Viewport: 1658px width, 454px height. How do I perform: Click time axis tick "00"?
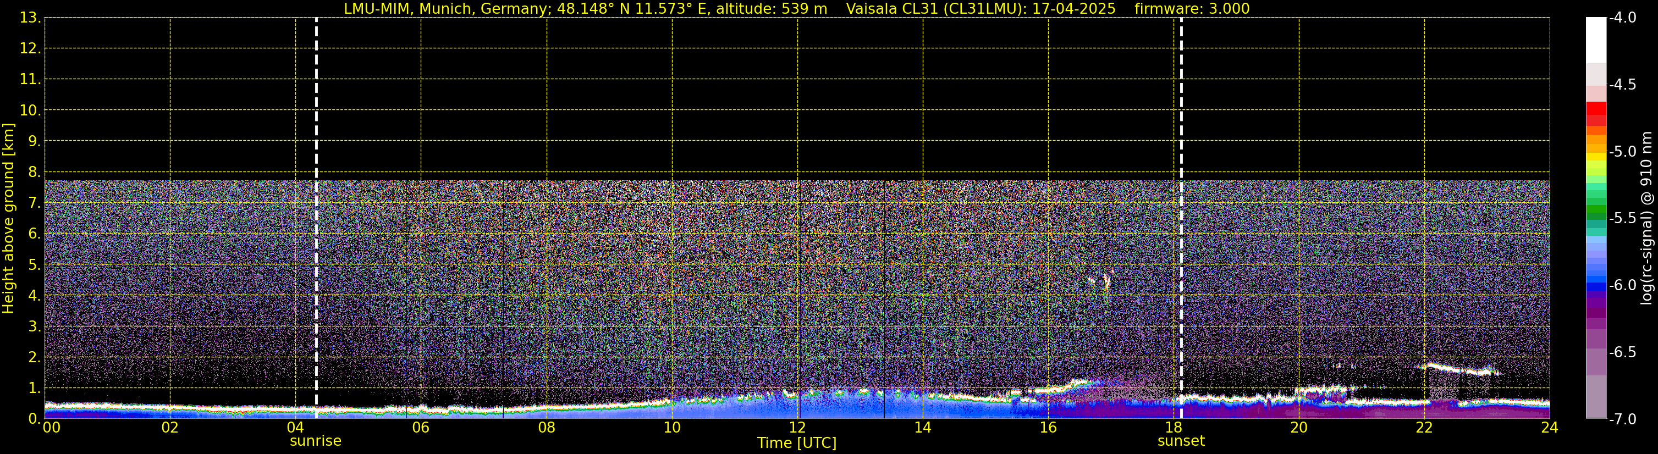(x=51, y=428)
